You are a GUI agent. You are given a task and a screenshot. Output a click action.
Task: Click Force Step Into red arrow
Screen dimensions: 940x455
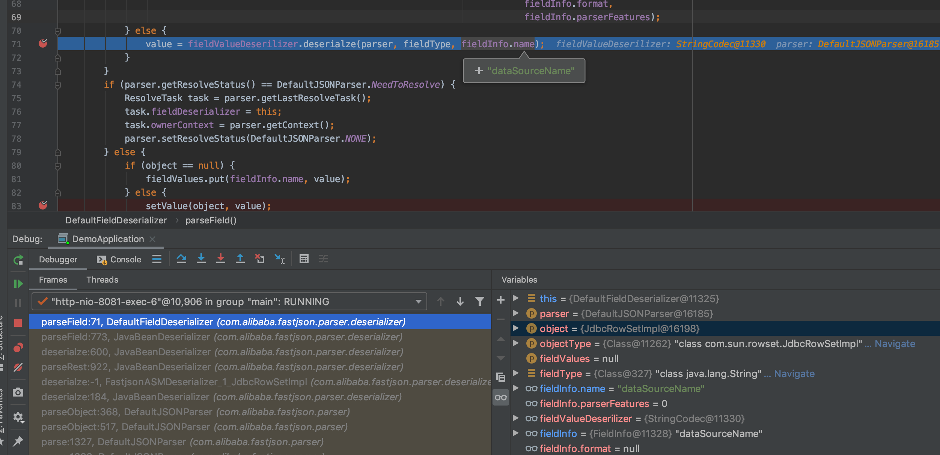point(221,259)
